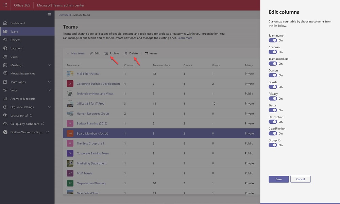This screenshot has width=340, height=204.
Task: Click the Marketing Department team avatar
Action: [70, 163]
